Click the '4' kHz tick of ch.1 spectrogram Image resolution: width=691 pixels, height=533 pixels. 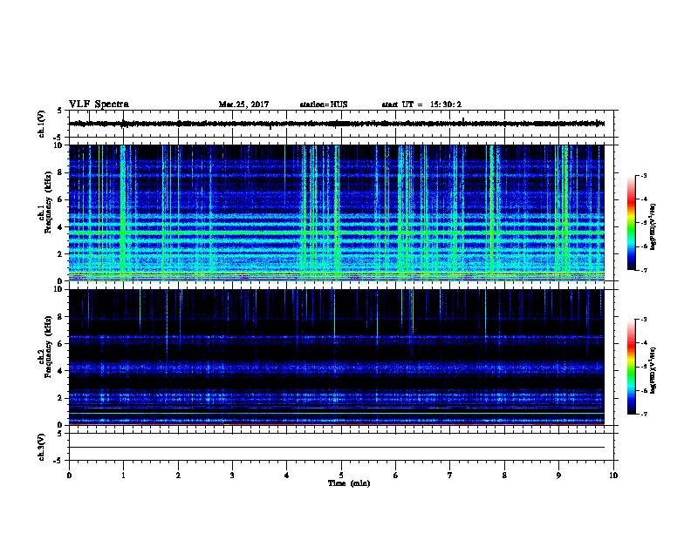coord(61,227)
